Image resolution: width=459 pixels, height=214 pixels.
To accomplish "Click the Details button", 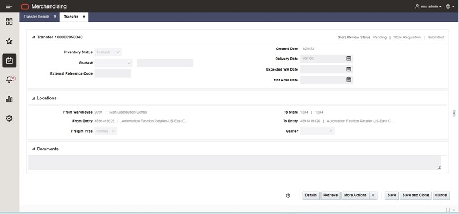I will tap(311, 196).
